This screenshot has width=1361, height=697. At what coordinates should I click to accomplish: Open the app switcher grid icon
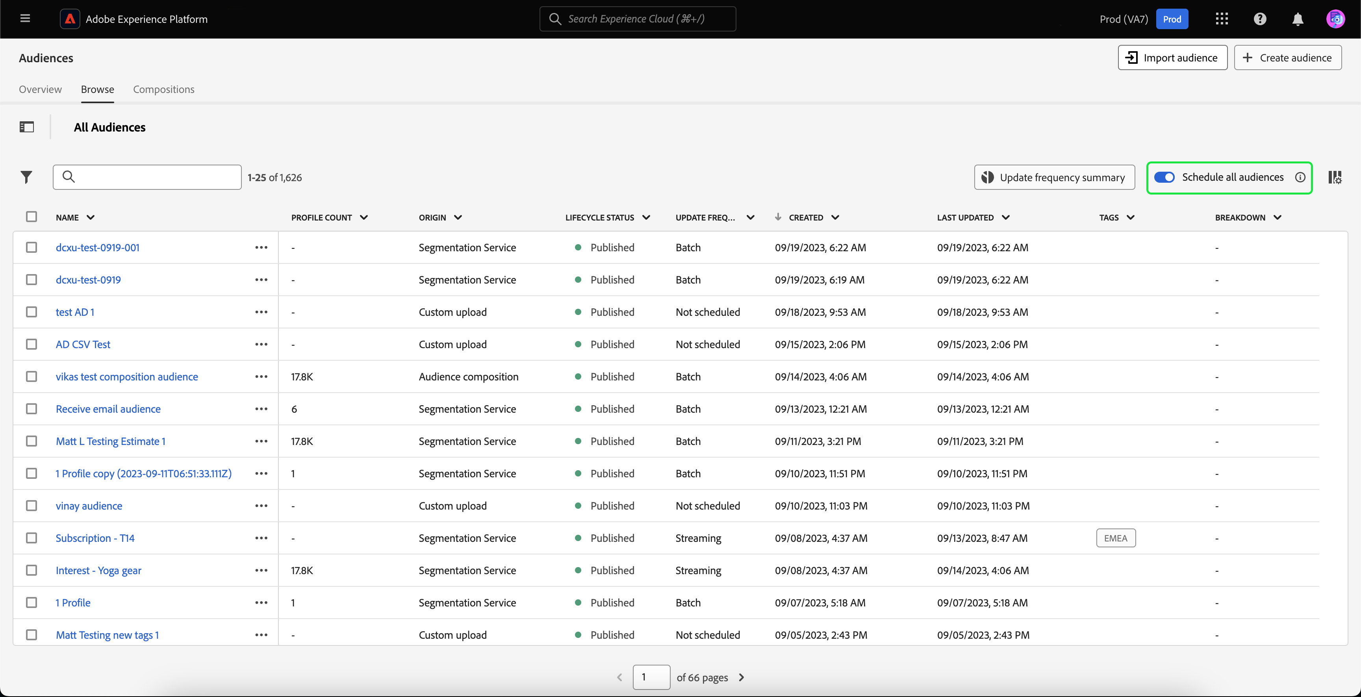coord(1222,19)
